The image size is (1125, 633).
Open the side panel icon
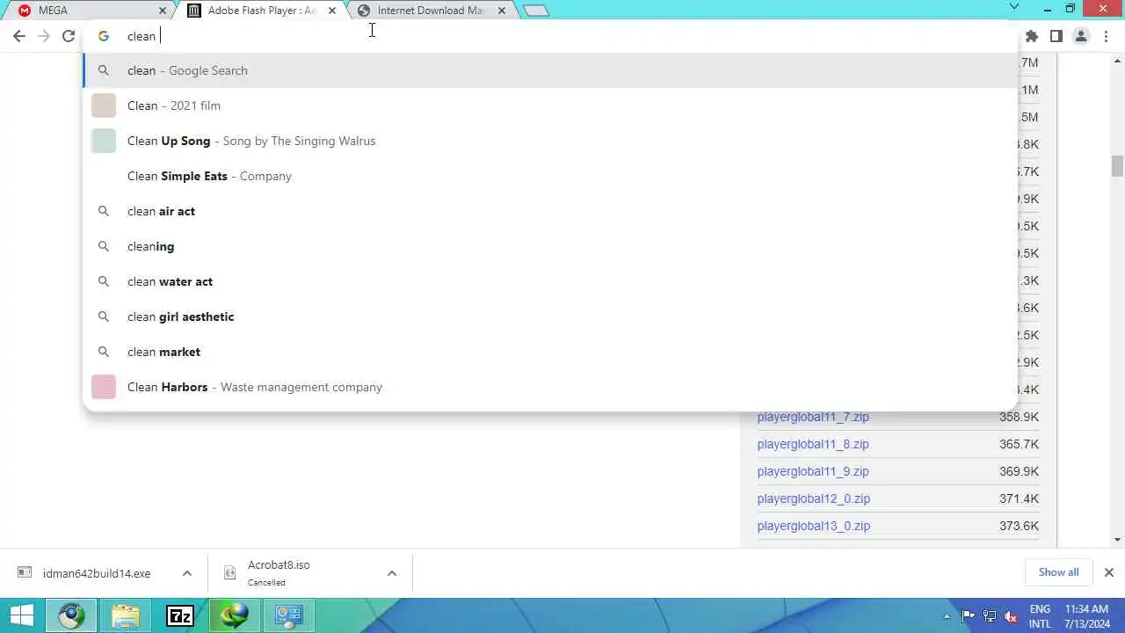click(1056, 36)
